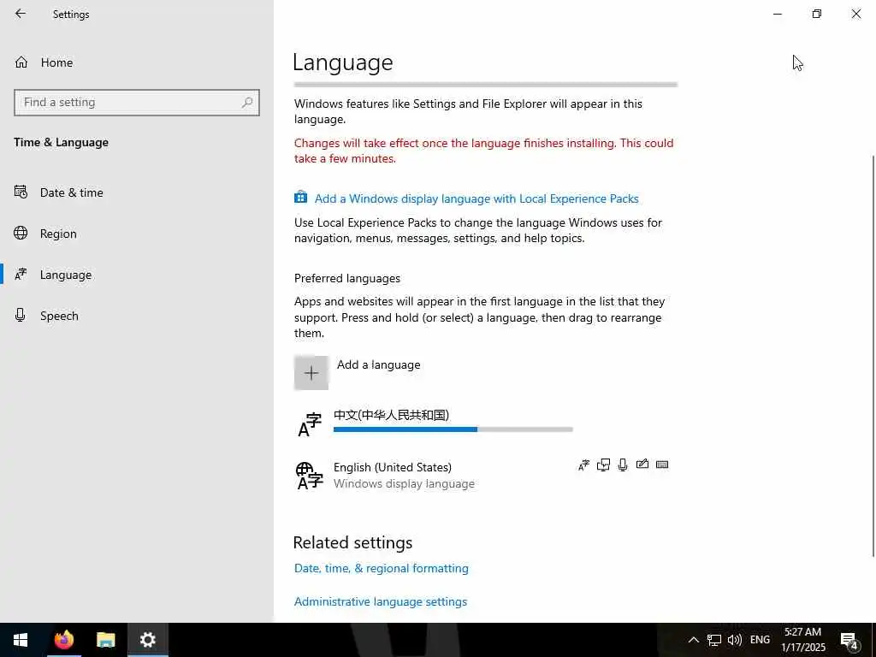Open File Explorer from the taskbar
The image size is (876, 657).
(x=105, y=640)
